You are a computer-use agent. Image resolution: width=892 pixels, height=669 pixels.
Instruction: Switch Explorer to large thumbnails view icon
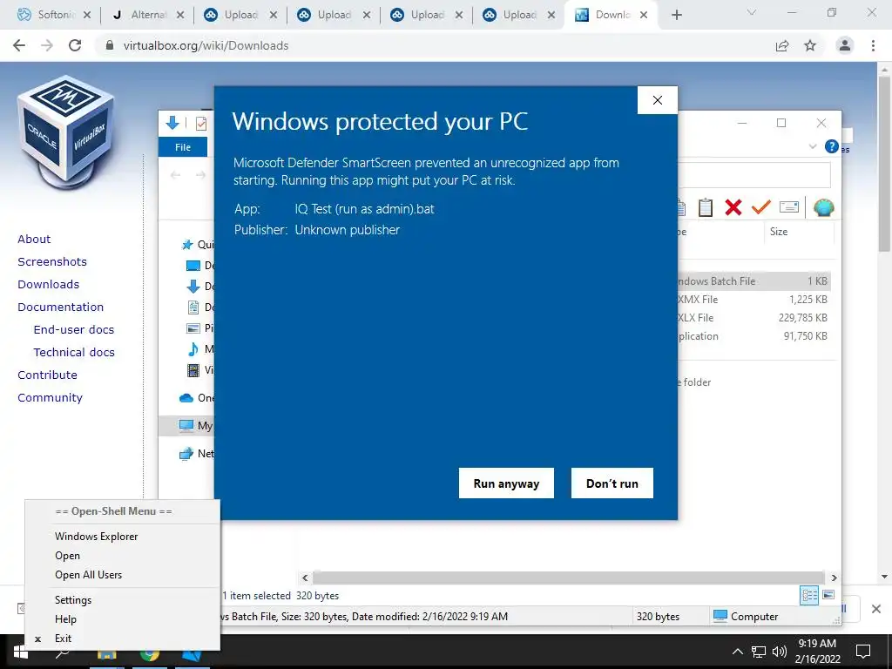828,595
